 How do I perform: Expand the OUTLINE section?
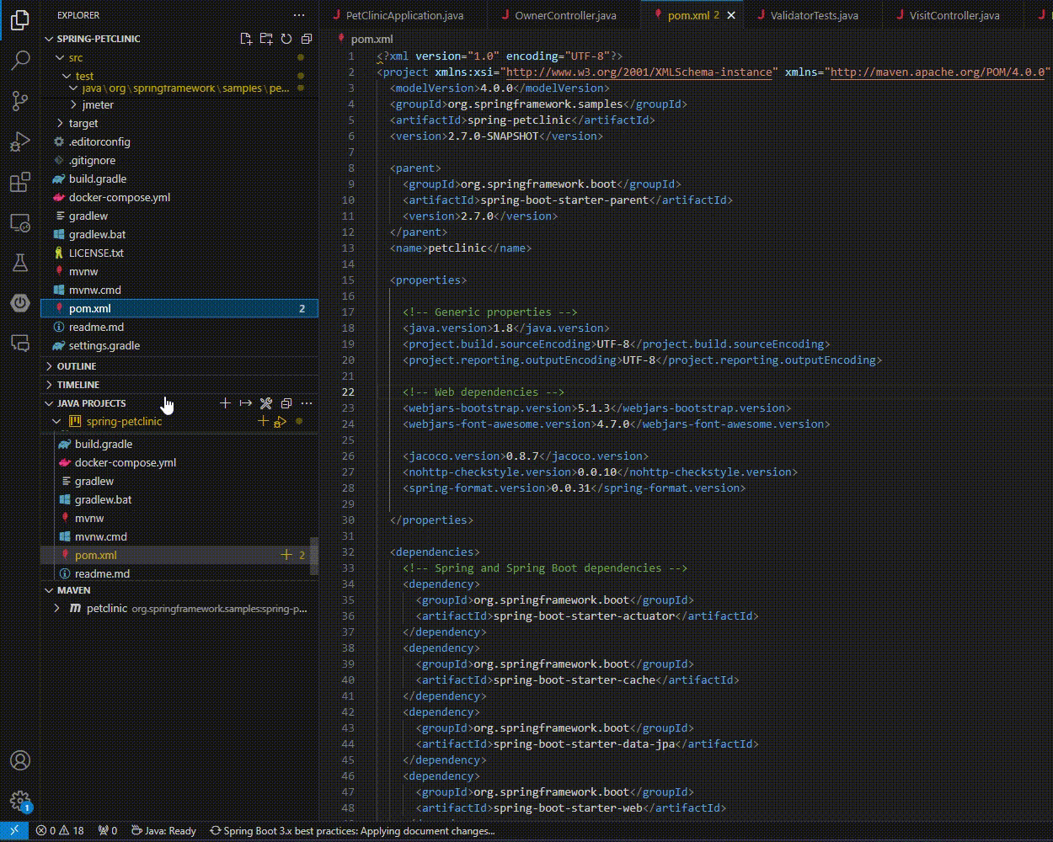[50, 365]
